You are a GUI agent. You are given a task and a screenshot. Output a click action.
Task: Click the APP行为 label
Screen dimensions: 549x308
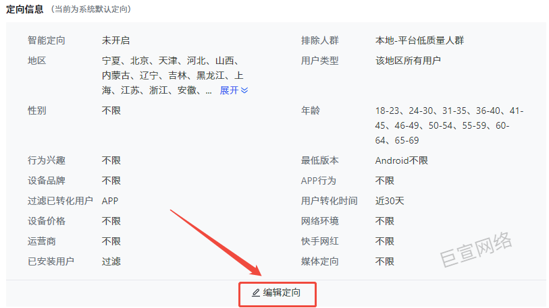[x=318, y=181]
